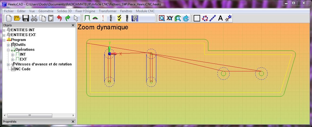Maximize the HeeksCAD window
The width and height of the screenshot is (312, 127).
coord(294,3)
